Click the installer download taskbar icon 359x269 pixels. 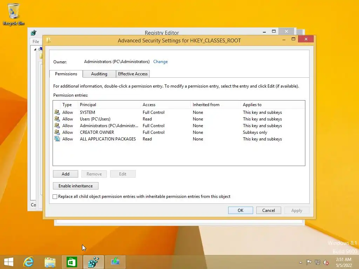click(x=115, y=262)
